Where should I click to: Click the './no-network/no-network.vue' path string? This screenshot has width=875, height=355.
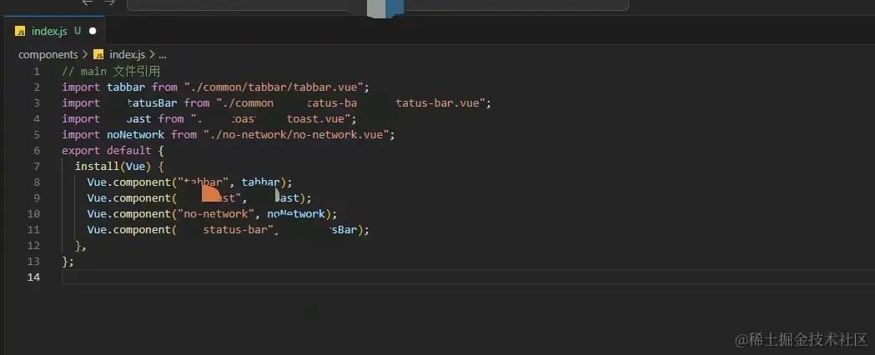(296, 134)
